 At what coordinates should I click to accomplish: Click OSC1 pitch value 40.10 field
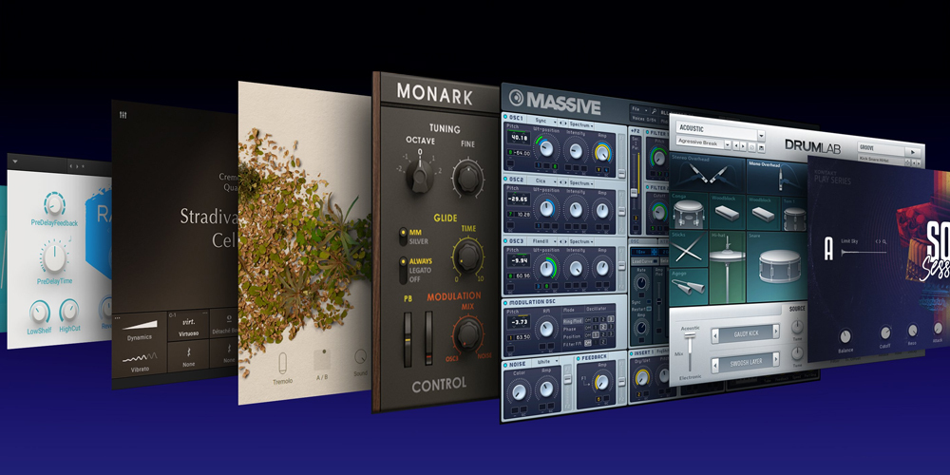pyautogui.click(x=518, y=138)
